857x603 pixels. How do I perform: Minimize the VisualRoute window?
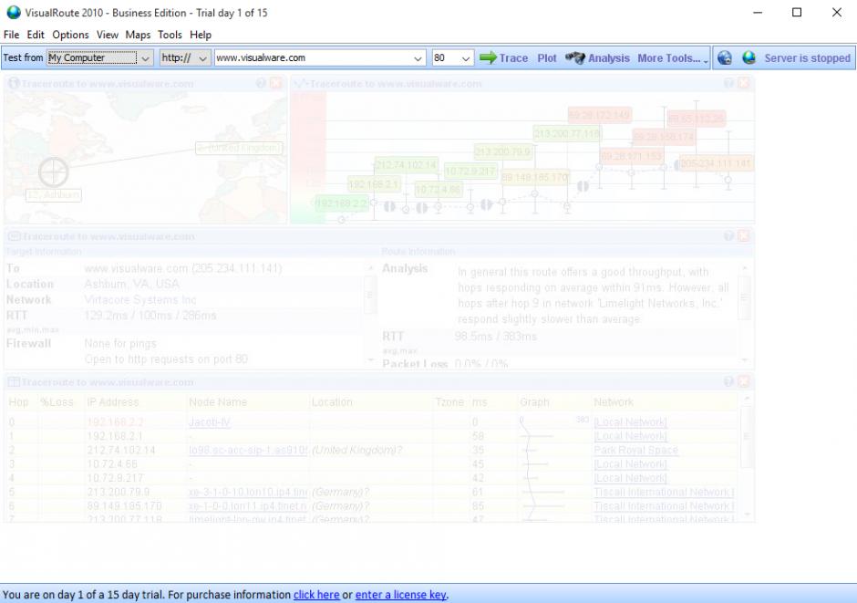coord(758,12)
